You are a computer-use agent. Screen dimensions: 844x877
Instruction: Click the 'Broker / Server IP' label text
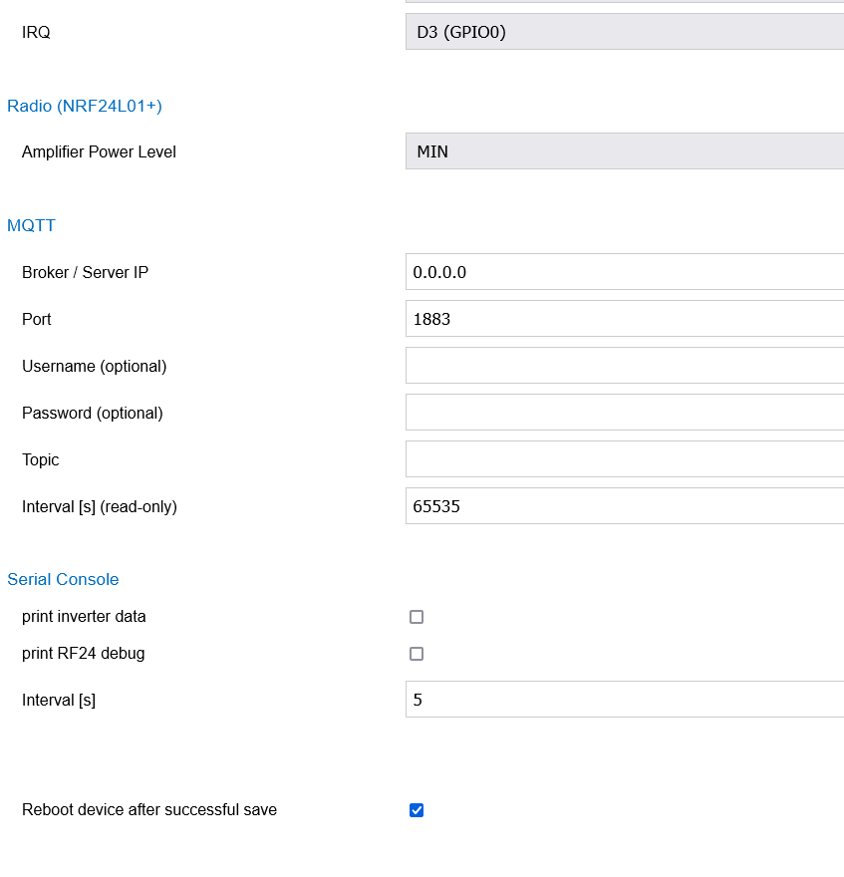85,272
